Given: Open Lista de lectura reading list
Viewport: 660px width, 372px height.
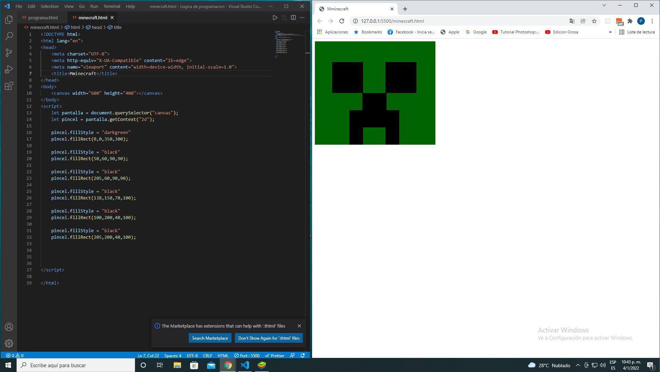Looking at the screenshot, I should tap(637, 32).
